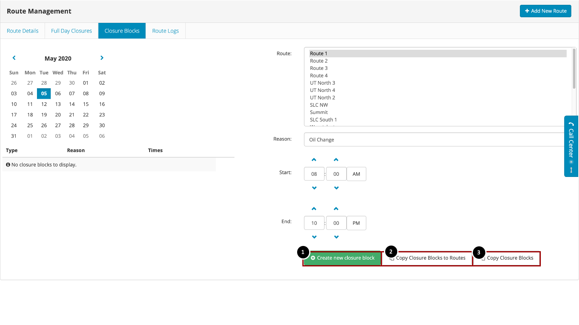
Task: Click Copy Closure Blocks to Routes
Action: pyautogui.click(x=427, y=258)
